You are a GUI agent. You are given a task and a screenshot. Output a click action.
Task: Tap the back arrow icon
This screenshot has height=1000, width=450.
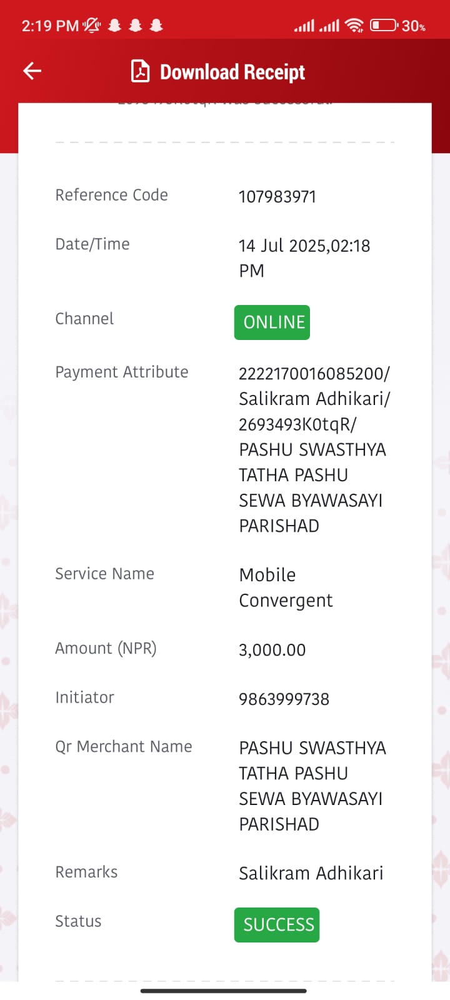[32, 71]
